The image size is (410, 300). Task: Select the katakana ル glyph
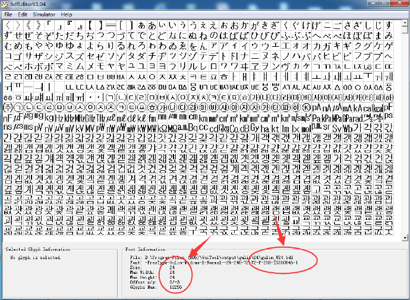click(x=193, y=66)
